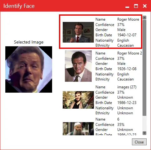Select the Selected Image face picture

point(29,70)
